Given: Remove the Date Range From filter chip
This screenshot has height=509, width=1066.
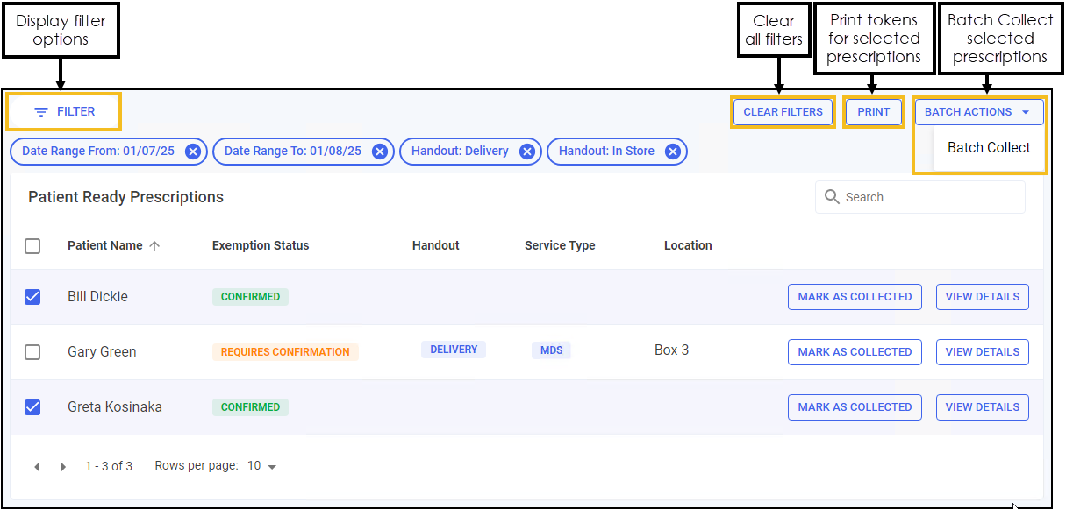Looking at the screenshot, I should pyautogui.click(x=193, y=152).
